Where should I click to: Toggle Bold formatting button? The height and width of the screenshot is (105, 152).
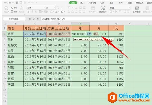29,12
